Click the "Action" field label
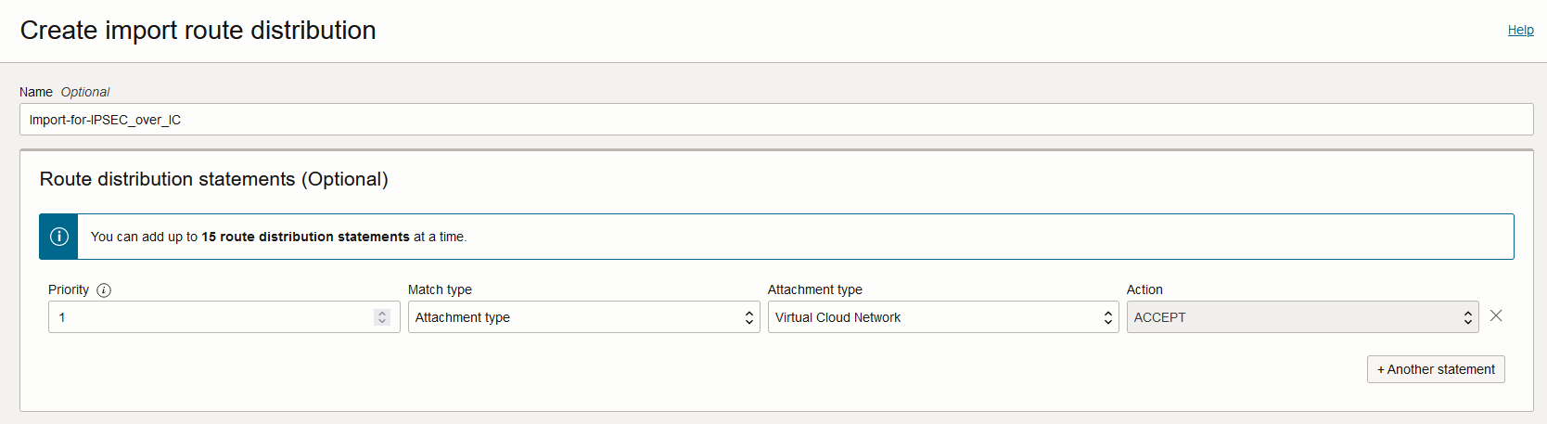 tap(1144, 289)
